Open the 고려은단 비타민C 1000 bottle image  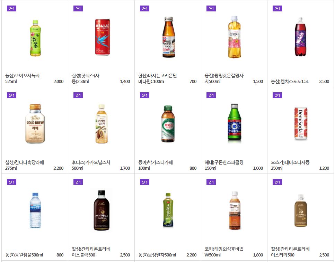tap(169, 37)
